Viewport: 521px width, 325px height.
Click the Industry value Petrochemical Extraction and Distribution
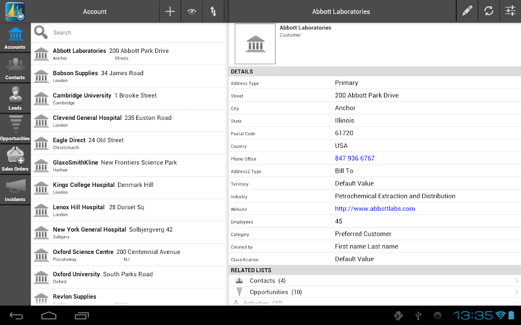click(395, 196)
